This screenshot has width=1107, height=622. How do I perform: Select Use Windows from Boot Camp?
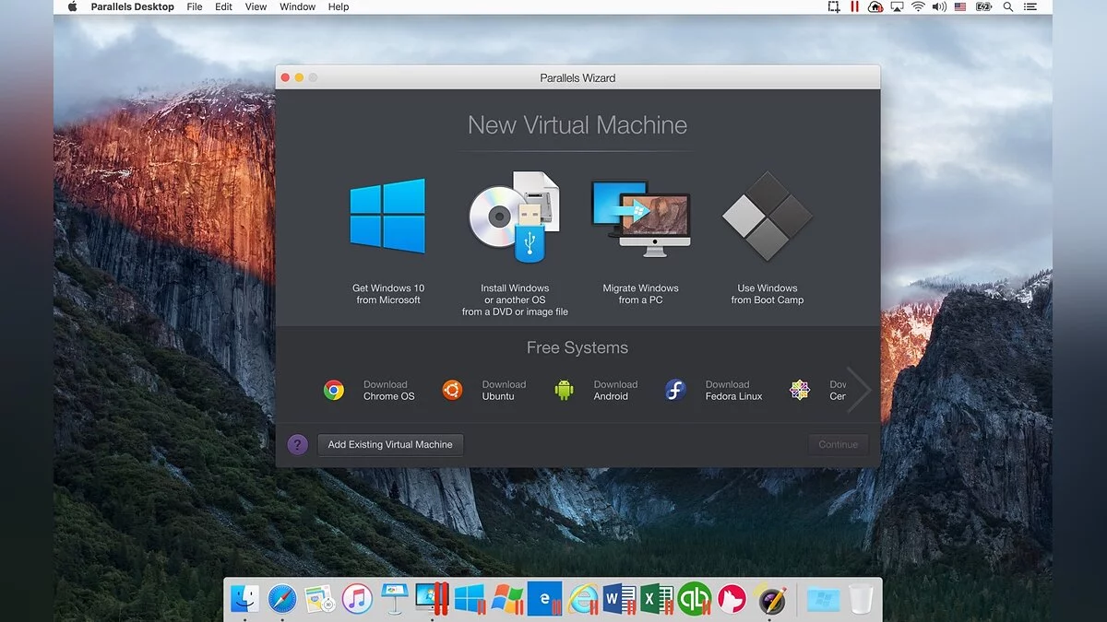[767, 217]
